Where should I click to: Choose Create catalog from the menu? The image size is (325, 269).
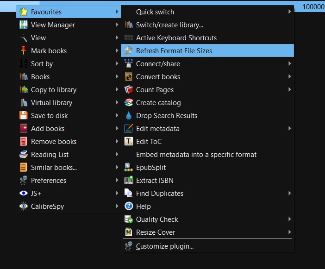click(158, 103)
